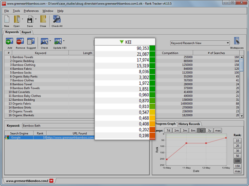Expand the Check button dropdown arrow
The width and height of the screenshot is (249, 186).
tap(50, 41)
